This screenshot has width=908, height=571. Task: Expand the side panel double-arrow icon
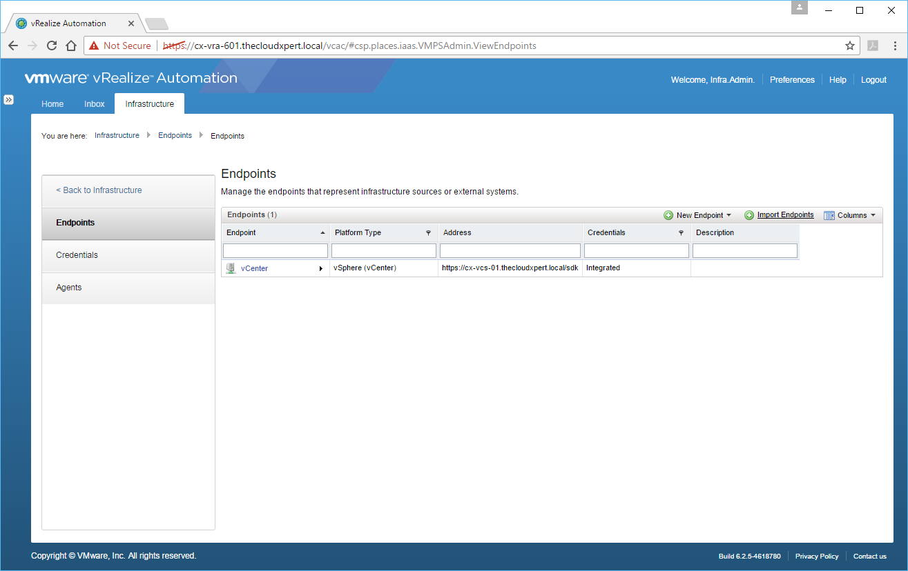click(8, 100)
